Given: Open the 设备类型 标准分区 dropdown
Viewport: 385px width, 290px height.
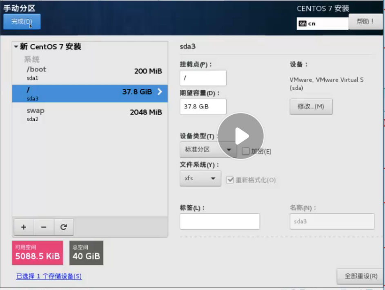Looking at the screenshot, I should coord(208,150).
